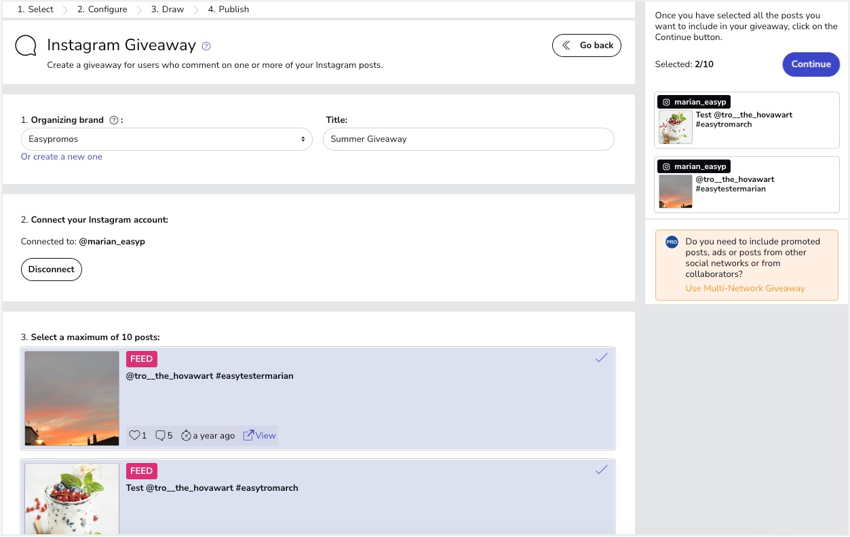Image resolution: width=850 pixels, height=537 pixels.
Task: Click the Continue button
Action: point(811,64)
